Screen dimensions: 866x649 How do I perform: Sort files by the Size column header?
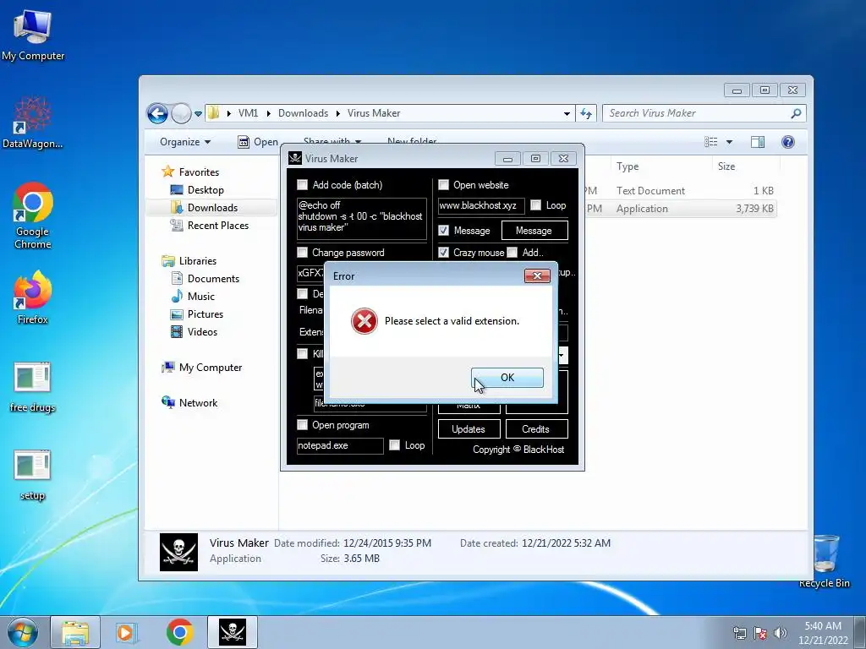(746, 166)
